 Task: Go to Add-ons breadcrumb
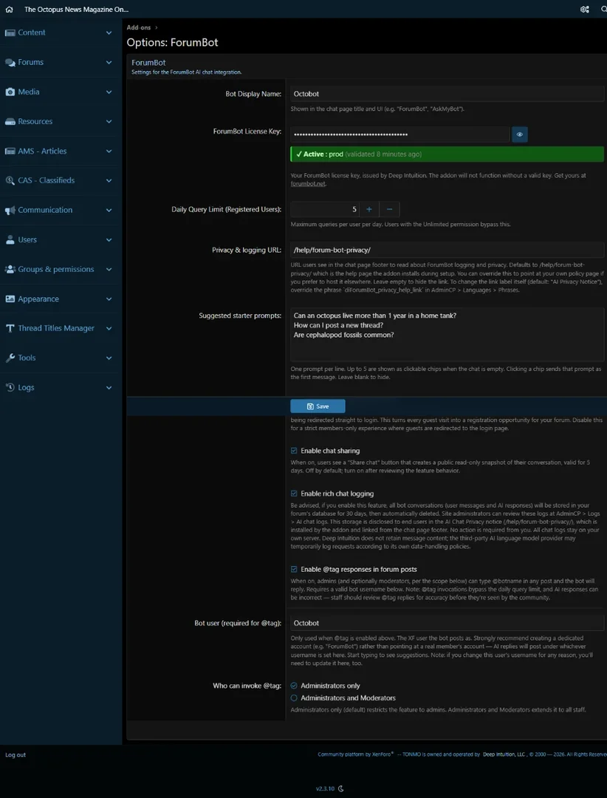pyautogui.click(x=139, y=27)
